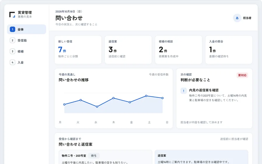Click the chart data point for 月
Image resolution: width=262 pixels, height=164 pixels.
(x=64, y=105)
